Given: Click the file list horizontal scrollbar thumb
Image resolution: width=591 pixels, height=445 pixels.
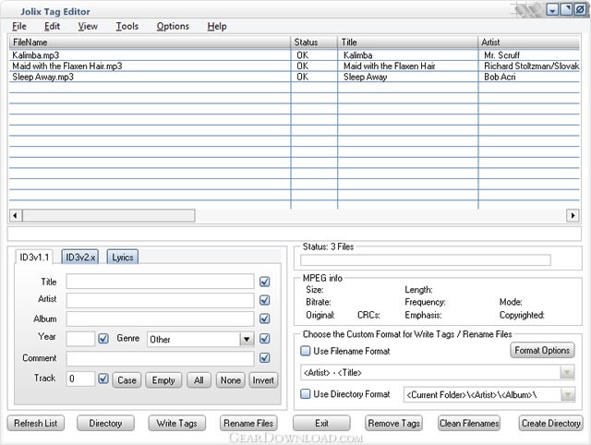Looking at the screenshot, I should (109, 216).
